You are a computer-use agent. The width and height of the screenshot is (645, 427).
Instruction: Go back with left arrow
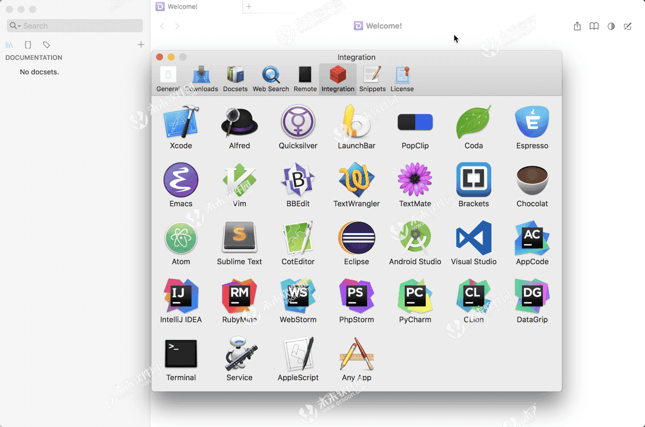pyautogui.click(x=162, y=26)
